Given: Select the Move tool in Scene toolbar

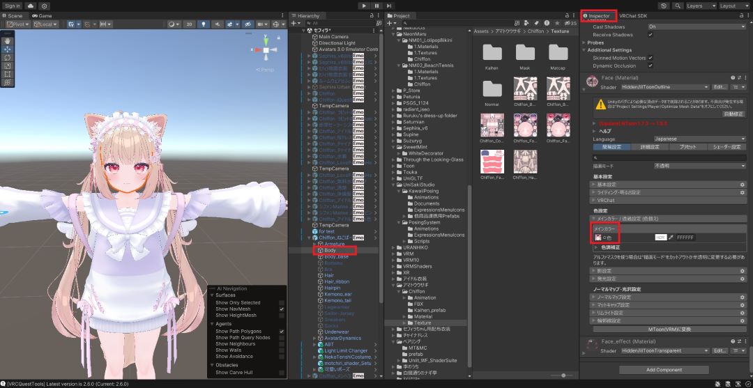Looking at the screenshot, I should [8, 49].
